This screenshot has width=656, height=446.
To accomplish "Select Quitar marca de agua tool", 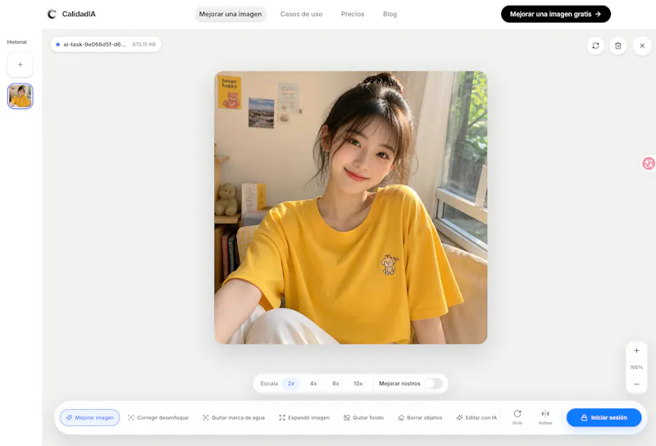I will click(234, 417).
